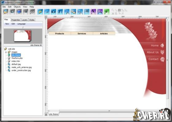This screenshot has width=172, height=122.
Task: Click the About Us link on canvas
Action: [153, 52]
